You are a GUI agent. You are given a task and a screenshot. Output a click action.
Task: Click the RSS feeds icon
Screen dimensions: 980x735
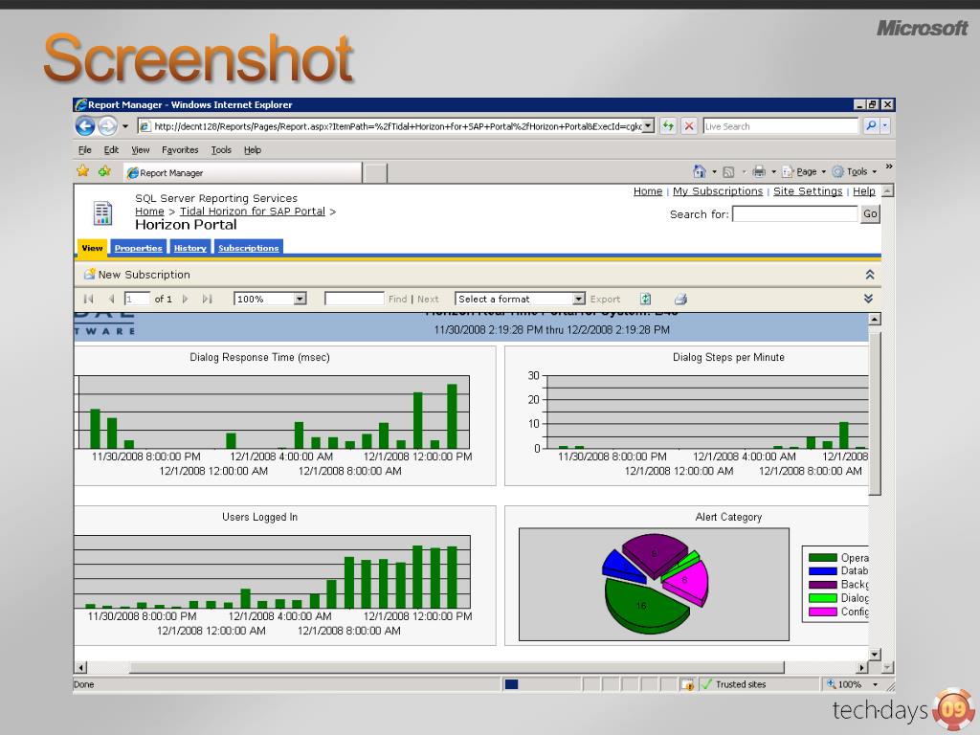pyautogui.click(x=728, y=172)
